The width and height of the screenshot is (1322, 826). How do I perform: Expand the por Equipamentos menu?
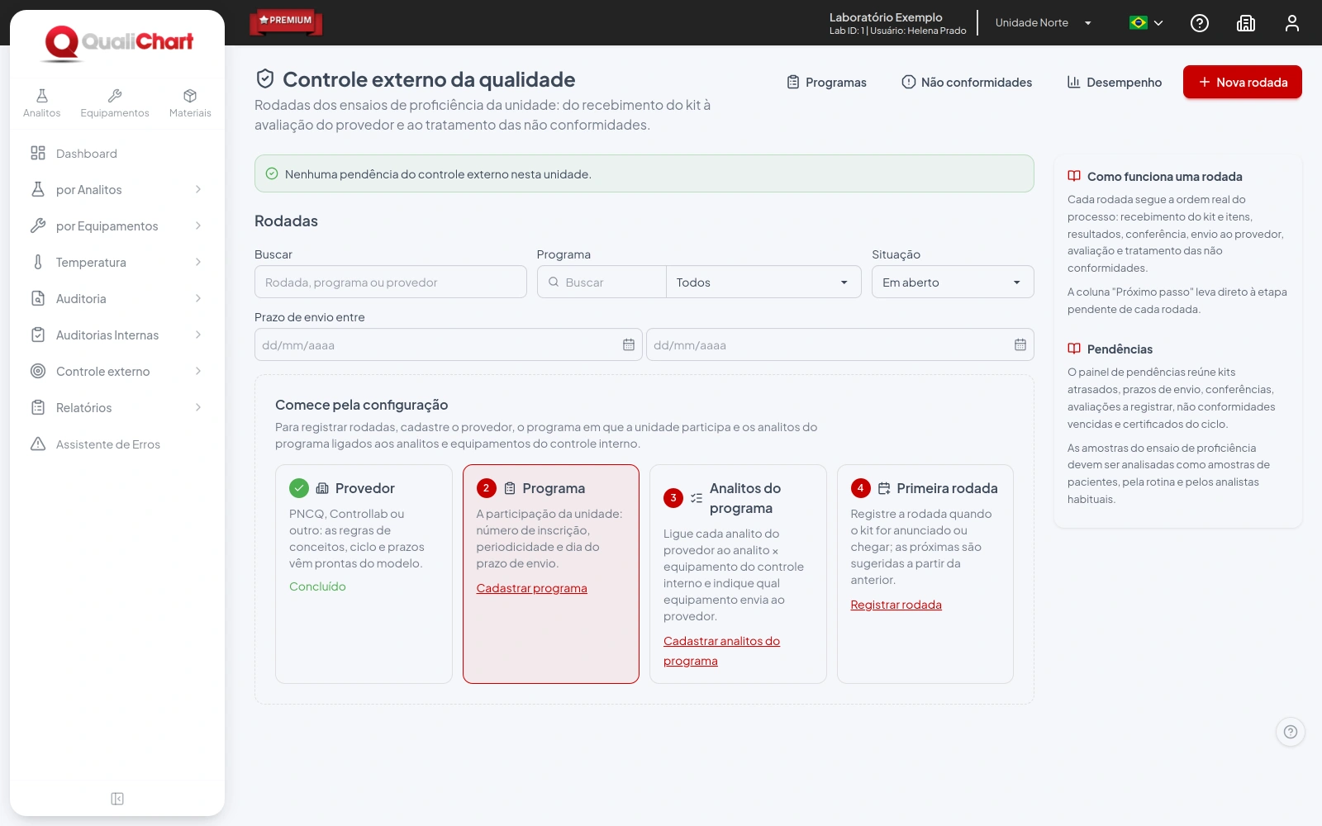[x=117, y=226]
